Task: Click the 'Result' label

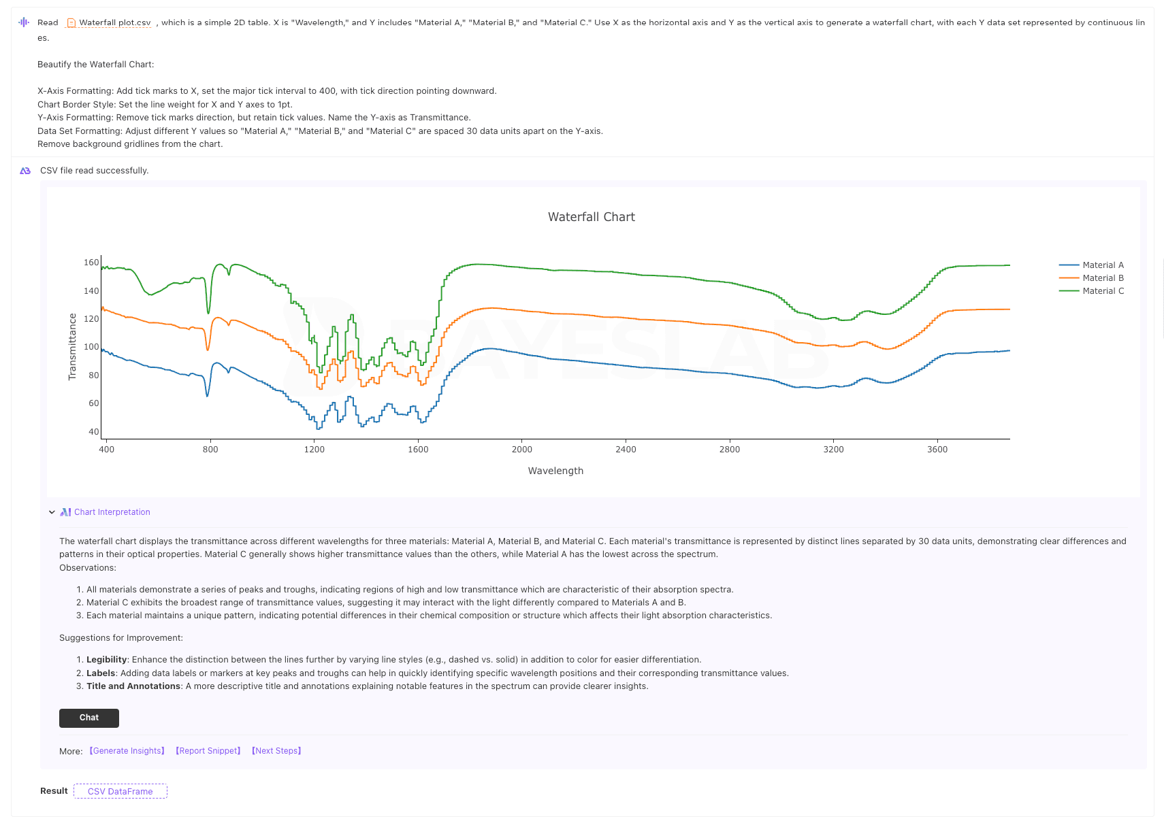Action: tap(54, 791)
